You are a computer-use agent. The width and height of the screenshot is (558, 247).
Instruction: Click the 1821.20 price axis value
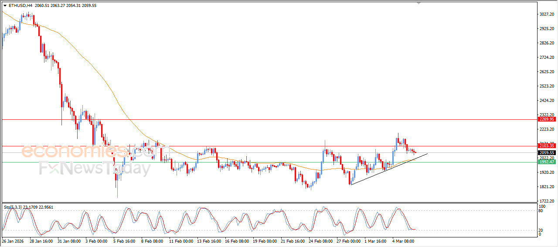[546, 187]
